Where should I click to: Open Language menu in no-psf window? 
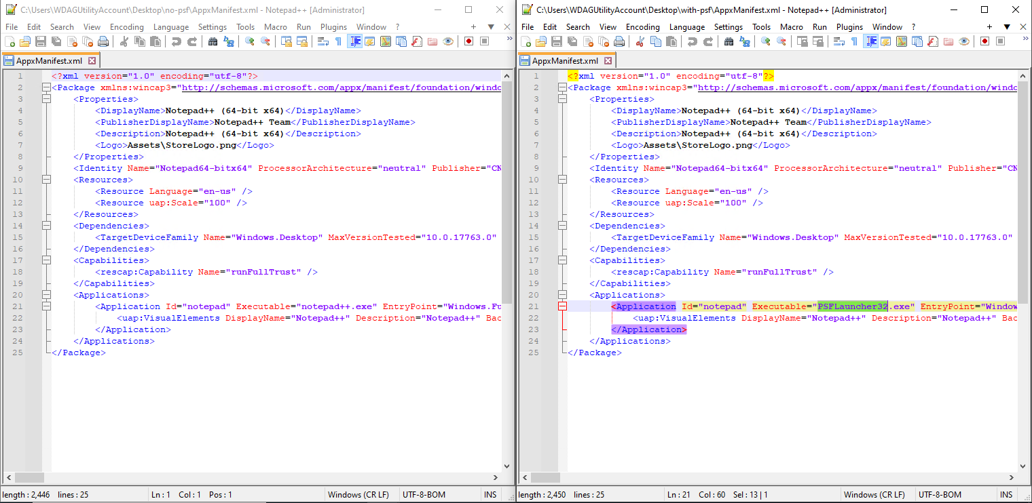[x=171, y=27]
